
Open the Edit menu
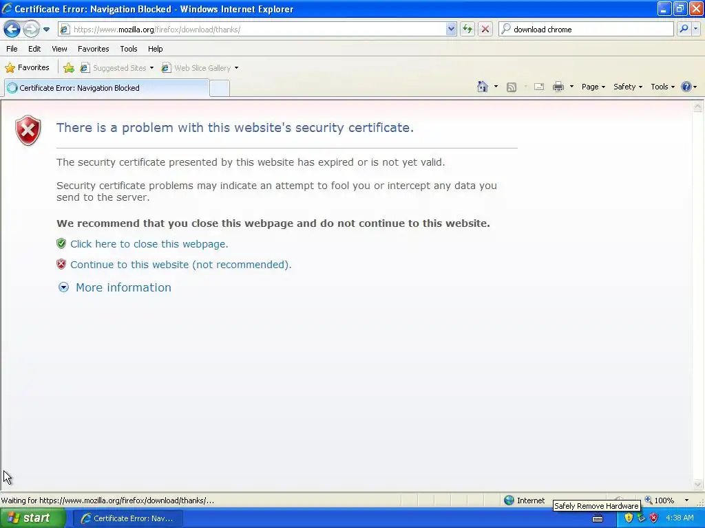click(34, 49)
